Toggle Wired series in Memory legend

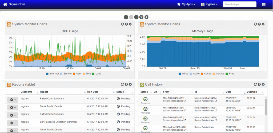tap(183, 74)
